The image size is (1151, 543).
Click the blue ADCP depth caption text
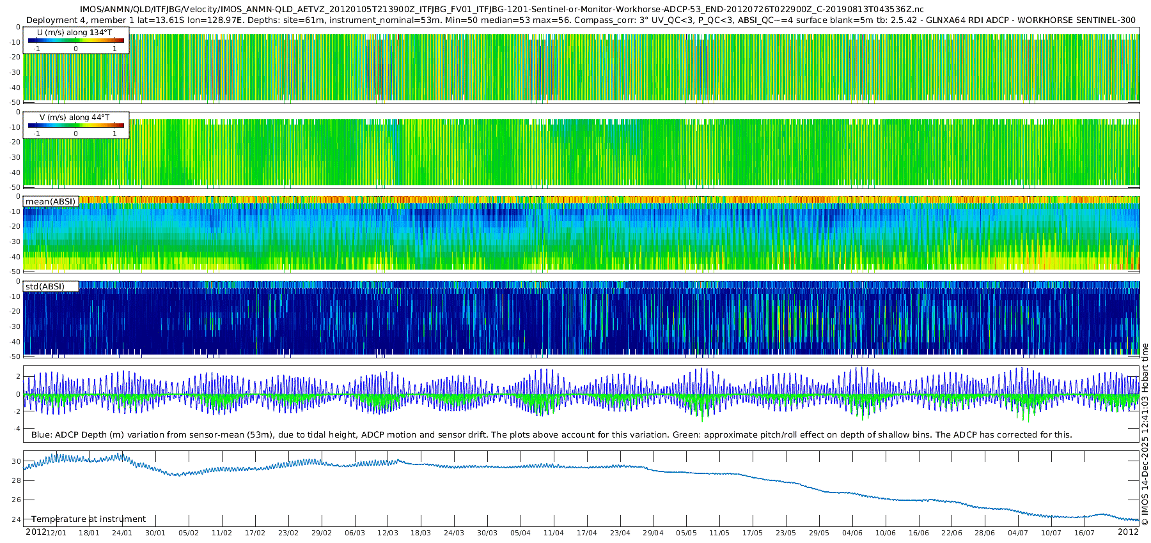pyautogui.click(x=551, y=435)
